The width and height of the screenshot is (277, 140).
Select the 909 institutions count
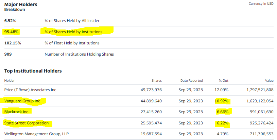click(x=8, y=54)
